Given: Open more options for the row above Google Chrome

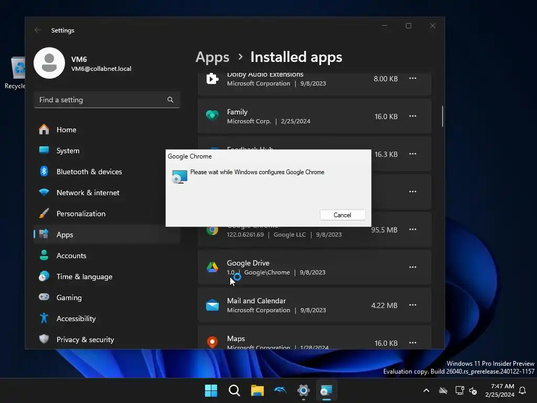Looking at the screenshot, I should click(x=413, y=192).
